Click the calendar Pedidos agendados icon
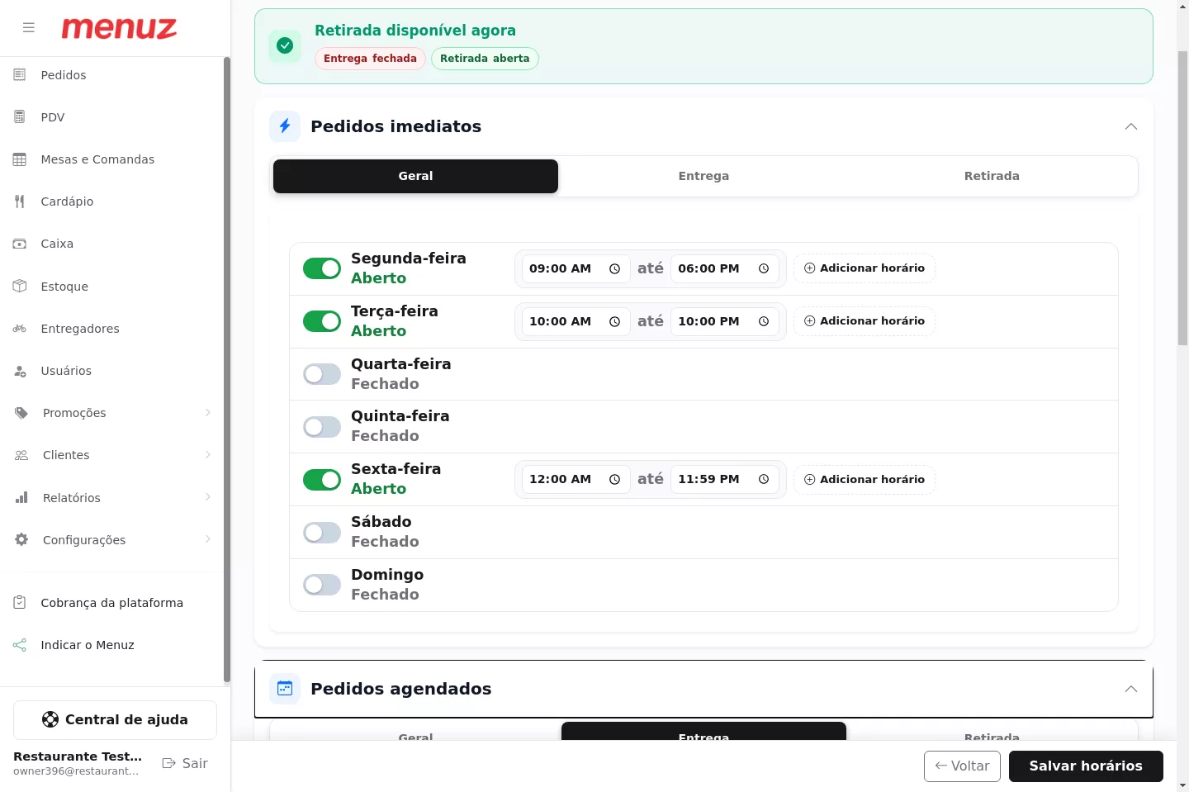1189x792 pixels. click(x=285, y=689)
